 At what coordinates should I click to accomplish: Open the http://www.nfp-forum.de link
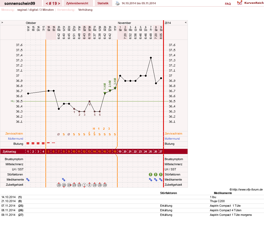point(247,189)
